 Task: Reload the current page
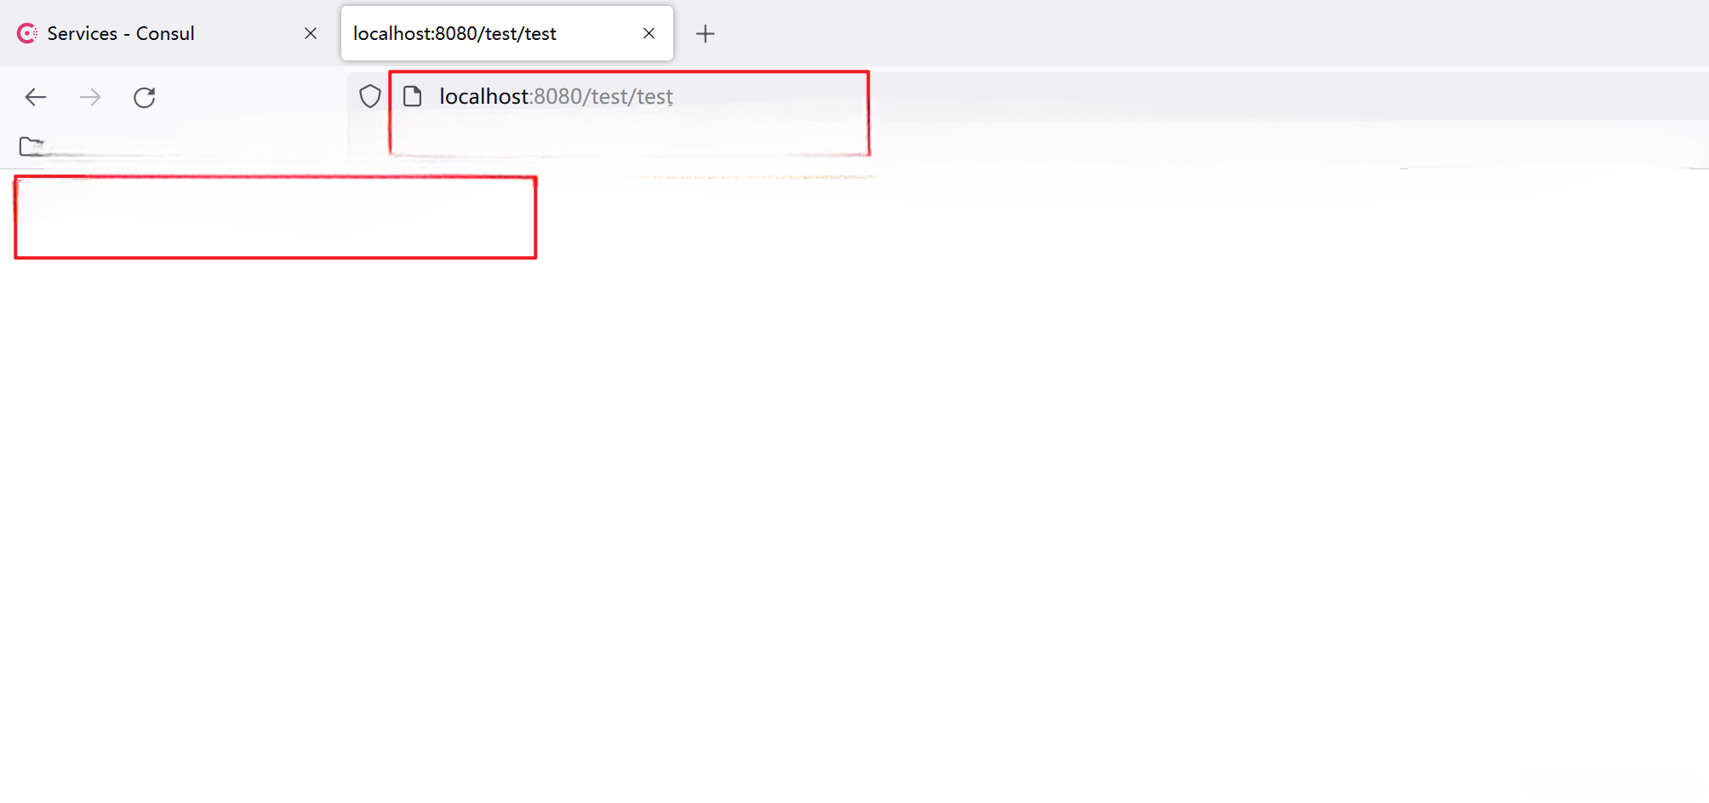[x=145, y=97]
